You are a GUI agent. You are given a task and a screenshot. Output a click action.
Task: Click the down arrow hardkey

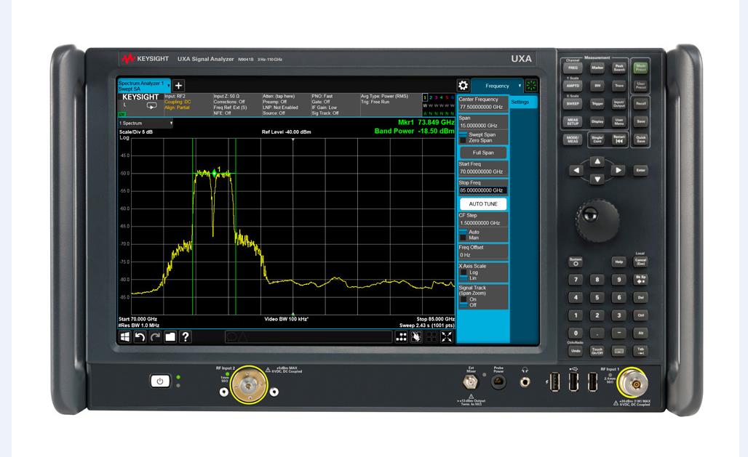(x=597, y=179)
